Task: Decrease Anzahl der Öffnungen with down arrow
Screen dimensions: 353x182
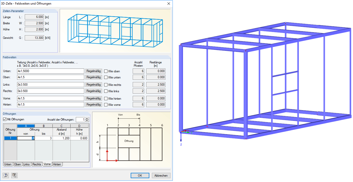Action: tap(87, 121)
